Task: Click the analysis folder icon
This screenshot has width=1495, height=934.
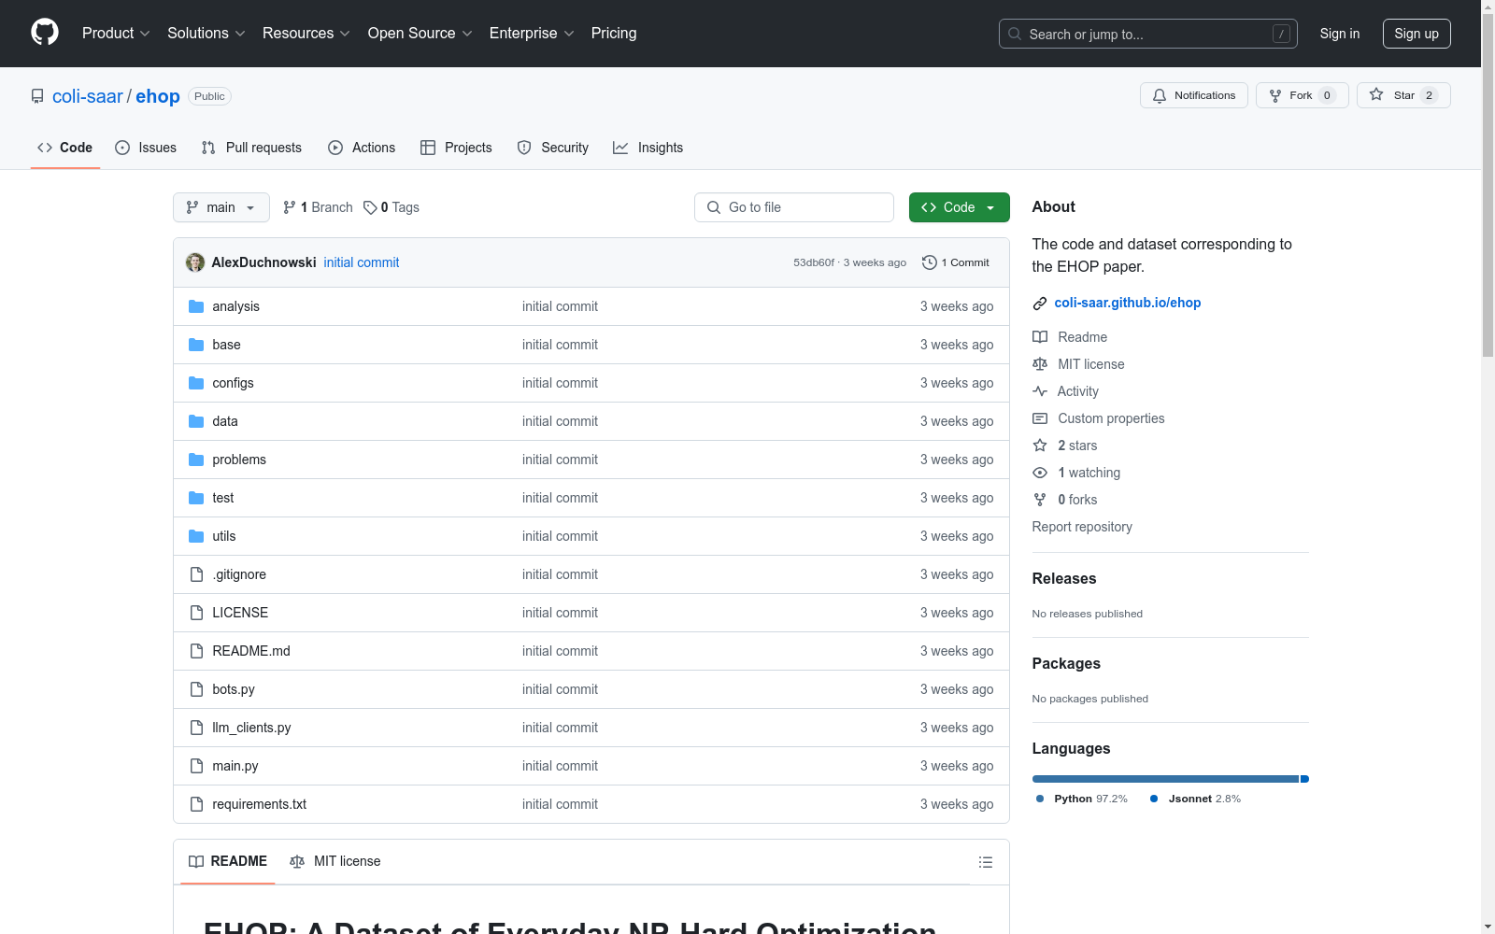Action: point(196,306)
